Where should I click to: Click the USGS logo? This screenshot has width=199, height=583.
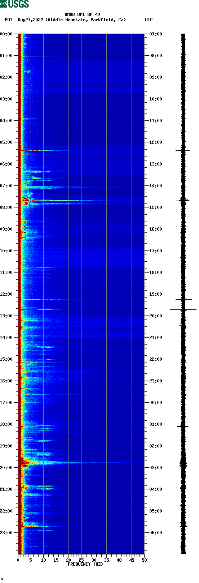click(14, 4)
